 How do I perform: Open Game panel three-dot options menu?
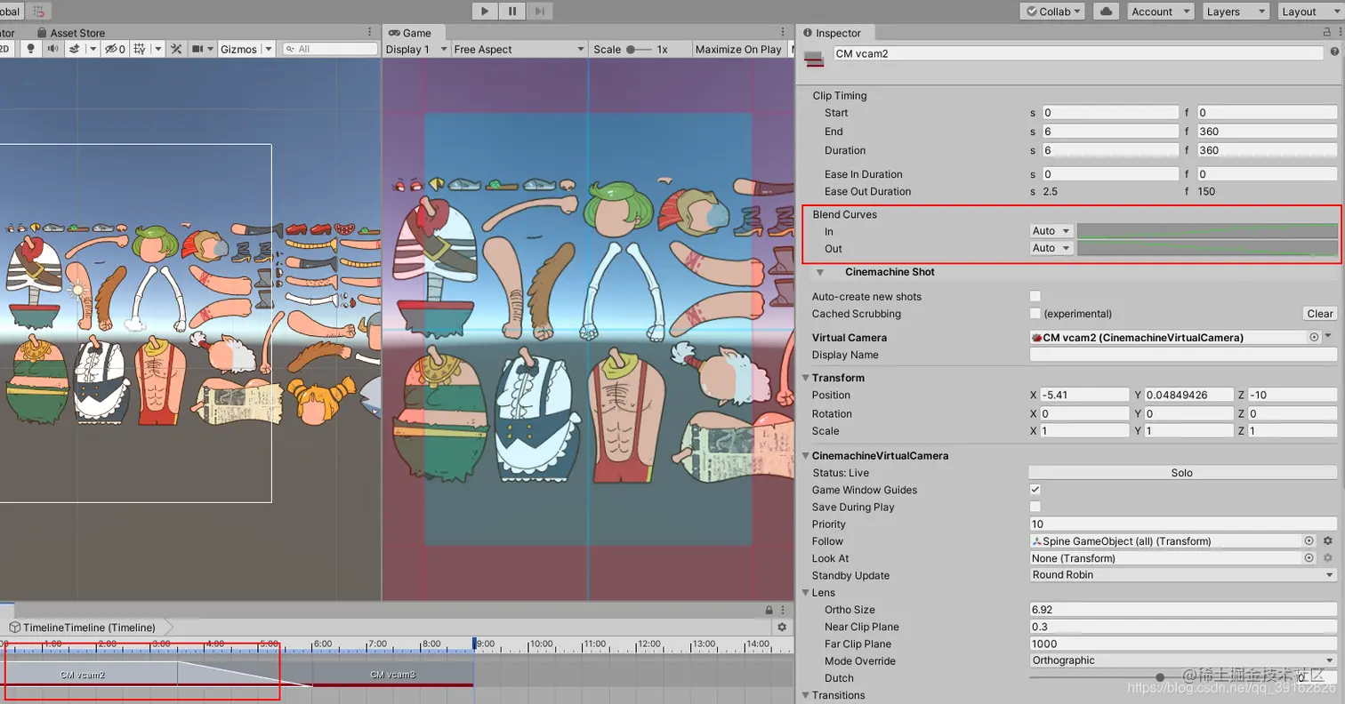782,32
